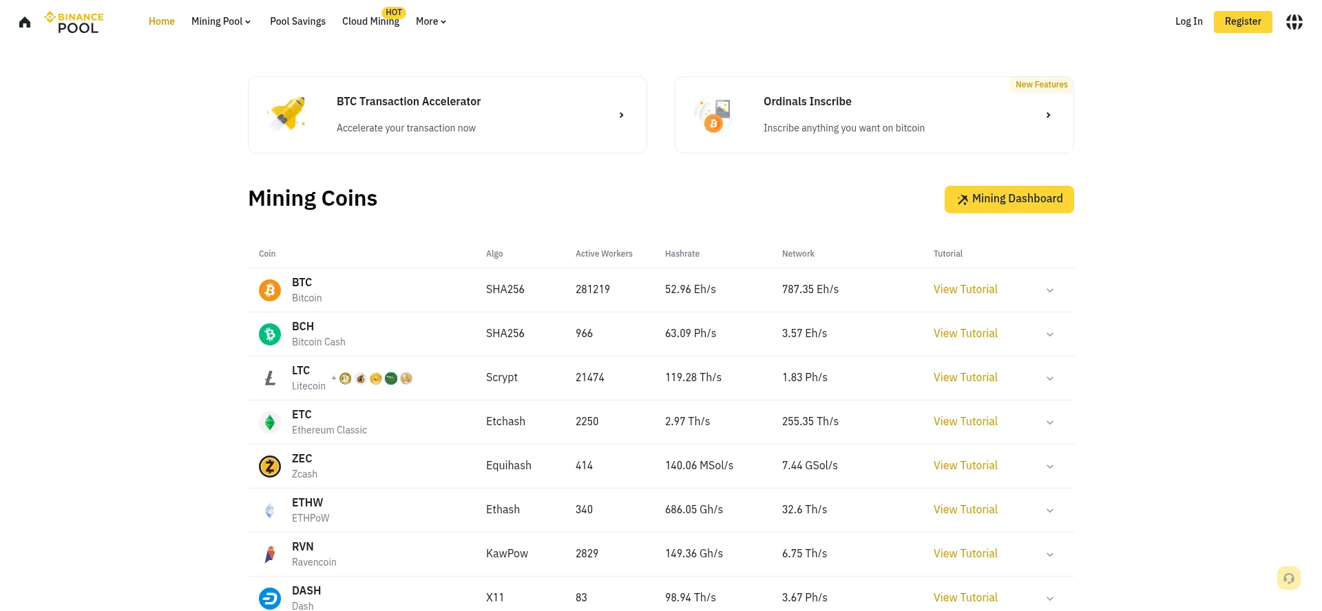Open the More dropdown menu
Image resolution: width=1322 pixels, height=611 pixels.
(431, 21)
